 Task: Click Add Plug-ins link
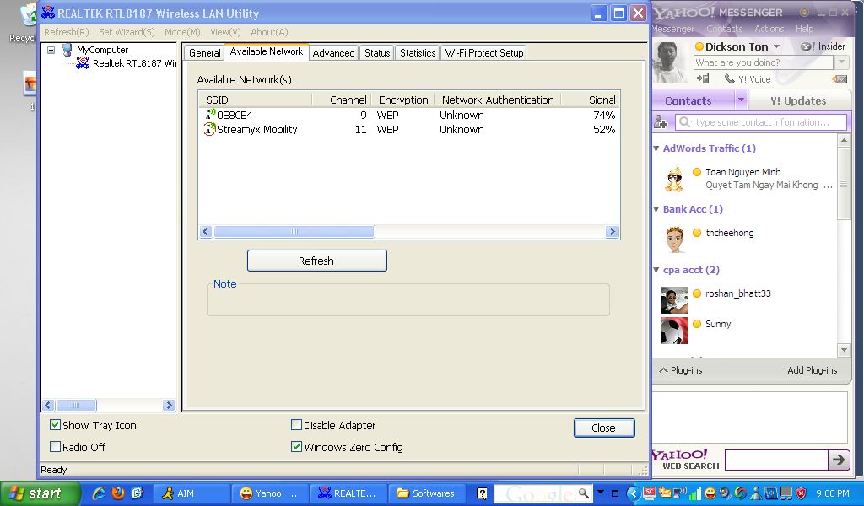pos(812,370)
